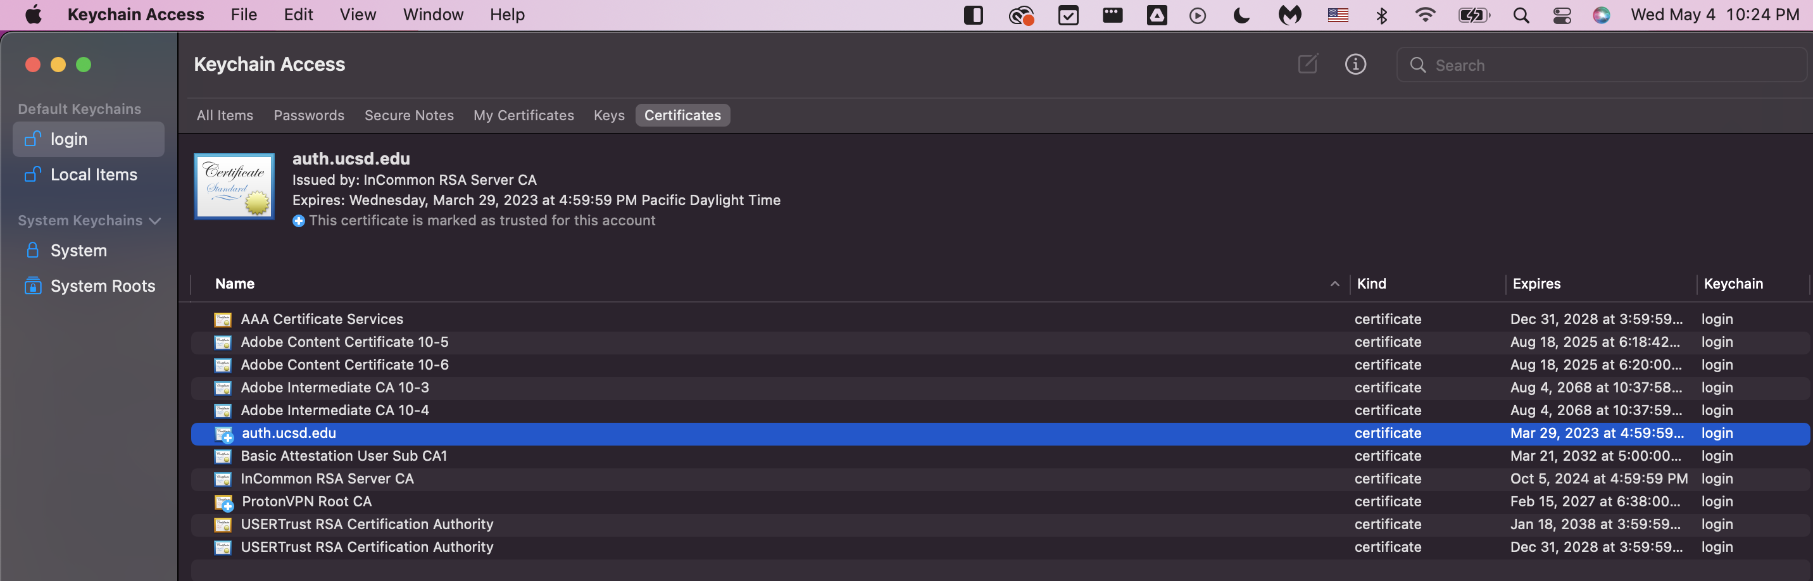Open Control Center toggles in menu bar
Viewport: 1813px width, 581px height.
(1561, 14)
